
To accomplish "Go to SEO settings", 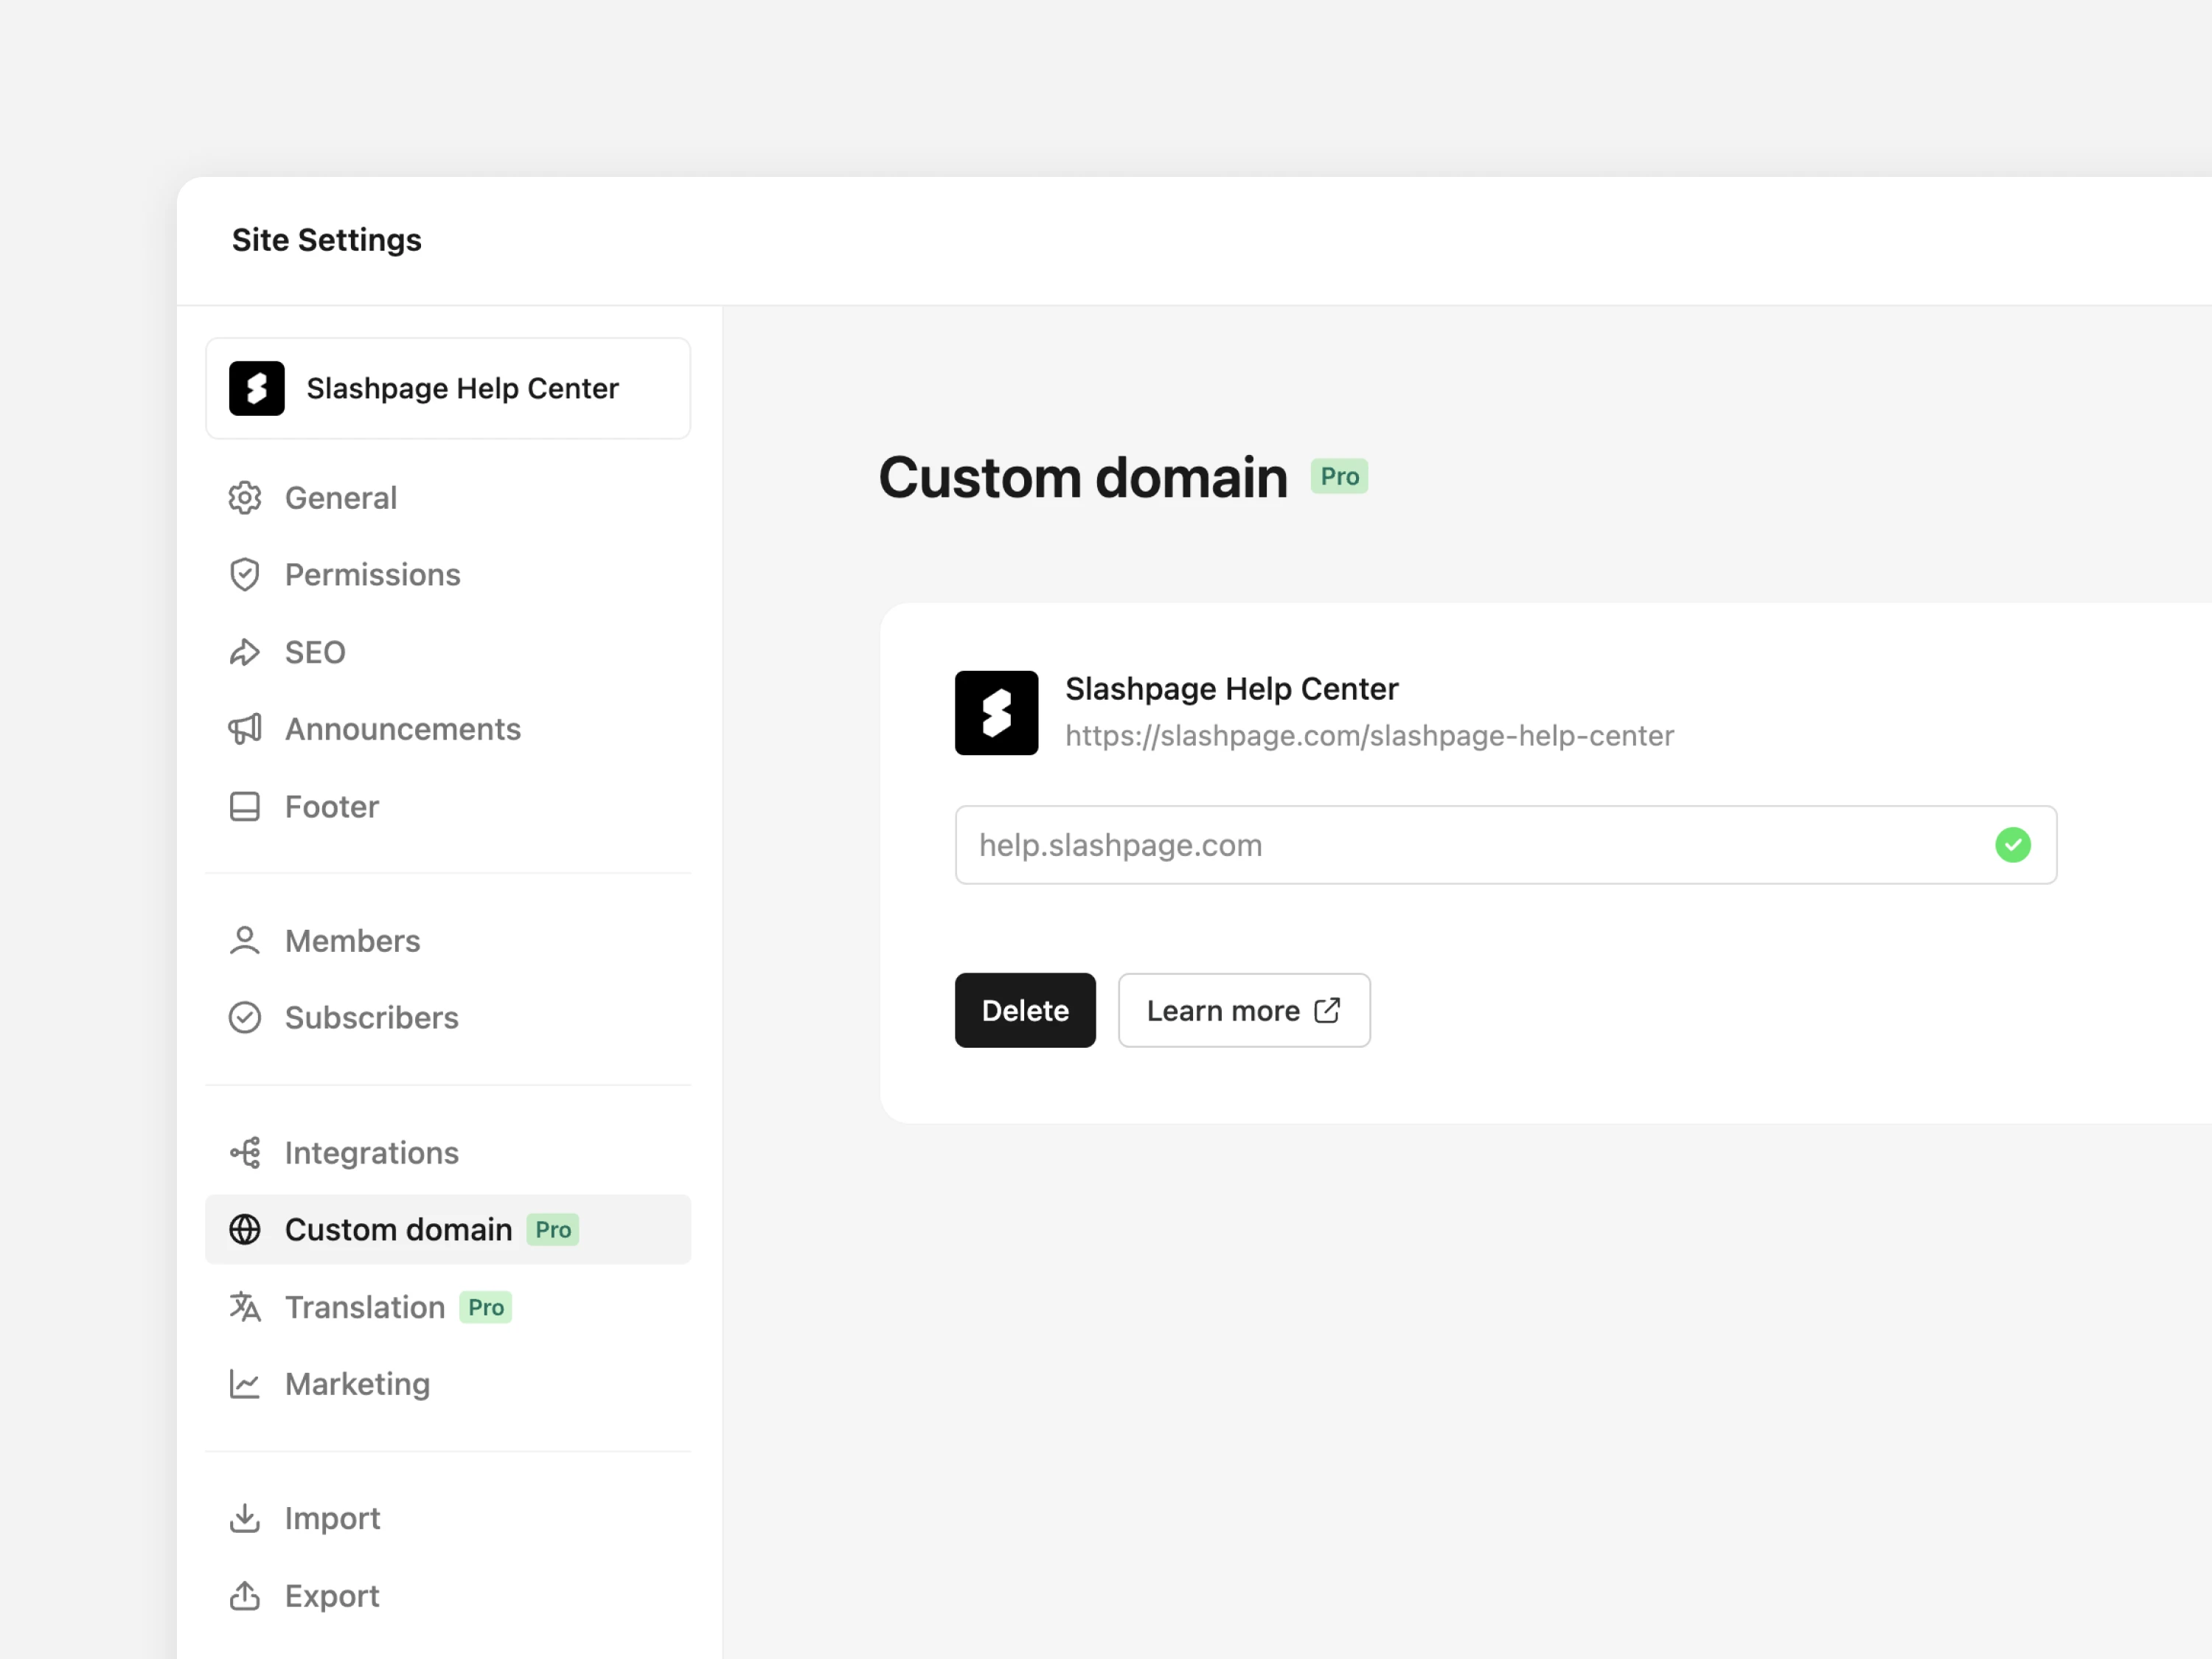I will pyautogui.click(x=448, y=652).
